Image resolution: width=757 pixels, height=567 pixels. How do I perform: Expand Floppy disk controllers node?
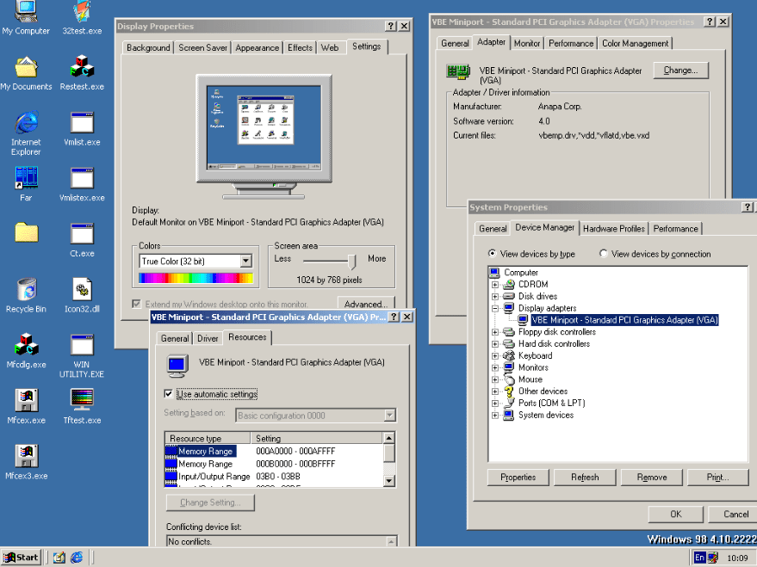point(495,332)
